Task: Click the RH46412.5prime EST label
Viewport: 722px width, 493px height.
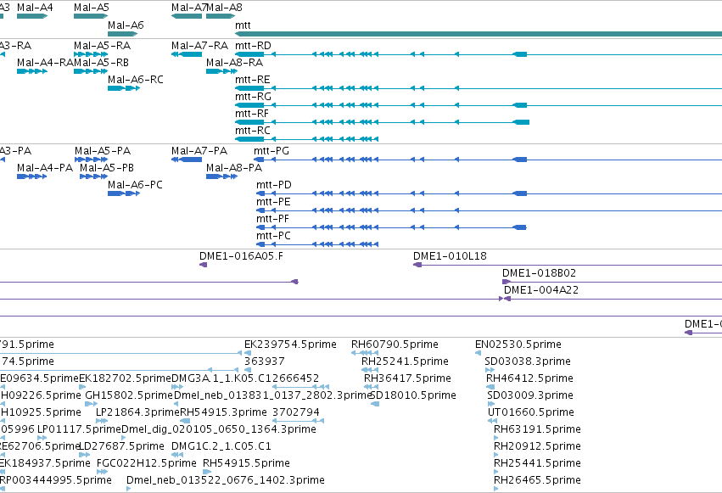Action: click(530, 378)
